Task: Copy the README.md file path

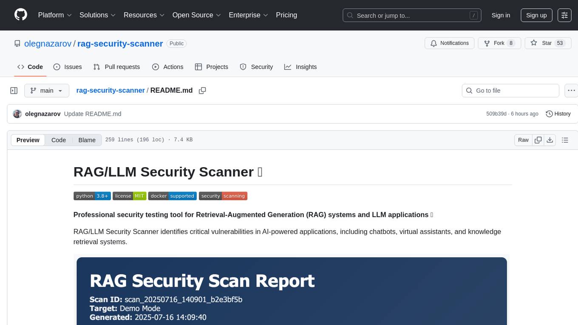Action: click(202, 90)
